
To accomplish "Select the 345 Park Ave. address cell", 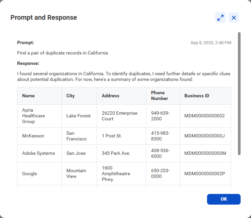I will (121, 153).
